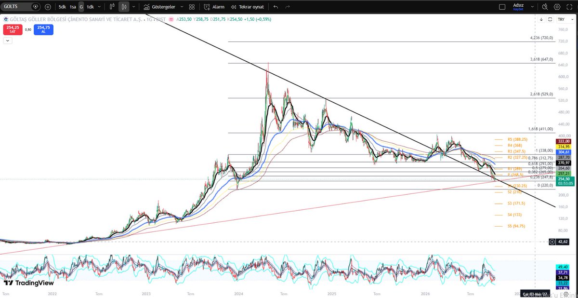This screenshot has width=578, height=298.
Task: Open the chart type dropdown arrow
Action: pyautogui.click(x=133, y=7)
